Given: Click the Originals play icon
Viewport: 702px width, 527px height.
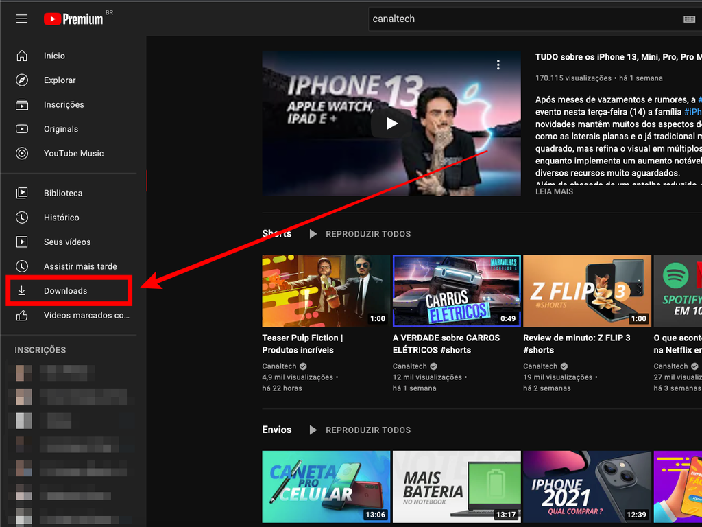Looking at the screenshot, I should [x=22, y=129].
